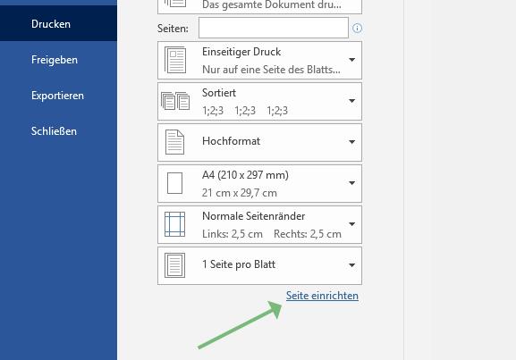Click the Hochformat portrait orientation icon
This screenshot has height=360, width=516.
[174, 142]
